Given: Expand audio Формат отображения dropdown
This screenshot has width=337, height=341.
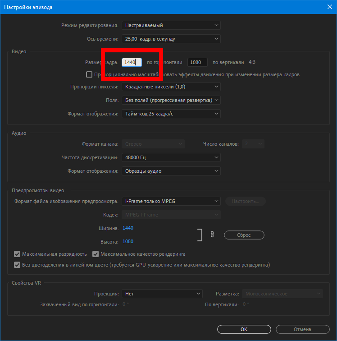Looking at the screenshot, I should pyautogui.click(x=171, y=171).
